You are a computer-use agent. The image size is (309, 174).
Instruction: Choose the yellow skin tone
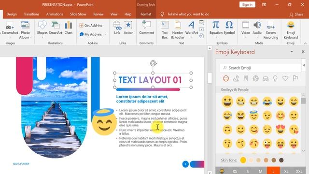coord(243,160)
